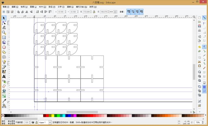Viewport: 208px width, 126px height.
Task: Select the Spiral tool
Action: tap(4, 57)
